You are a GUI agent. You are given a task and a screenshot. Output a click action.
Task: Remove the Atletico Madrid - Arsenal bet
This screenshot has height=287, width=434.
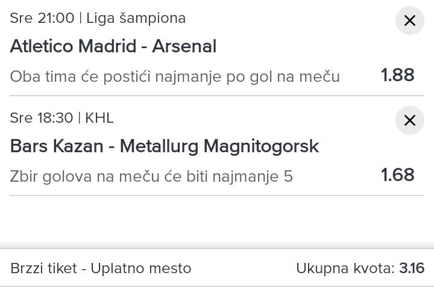409,21
